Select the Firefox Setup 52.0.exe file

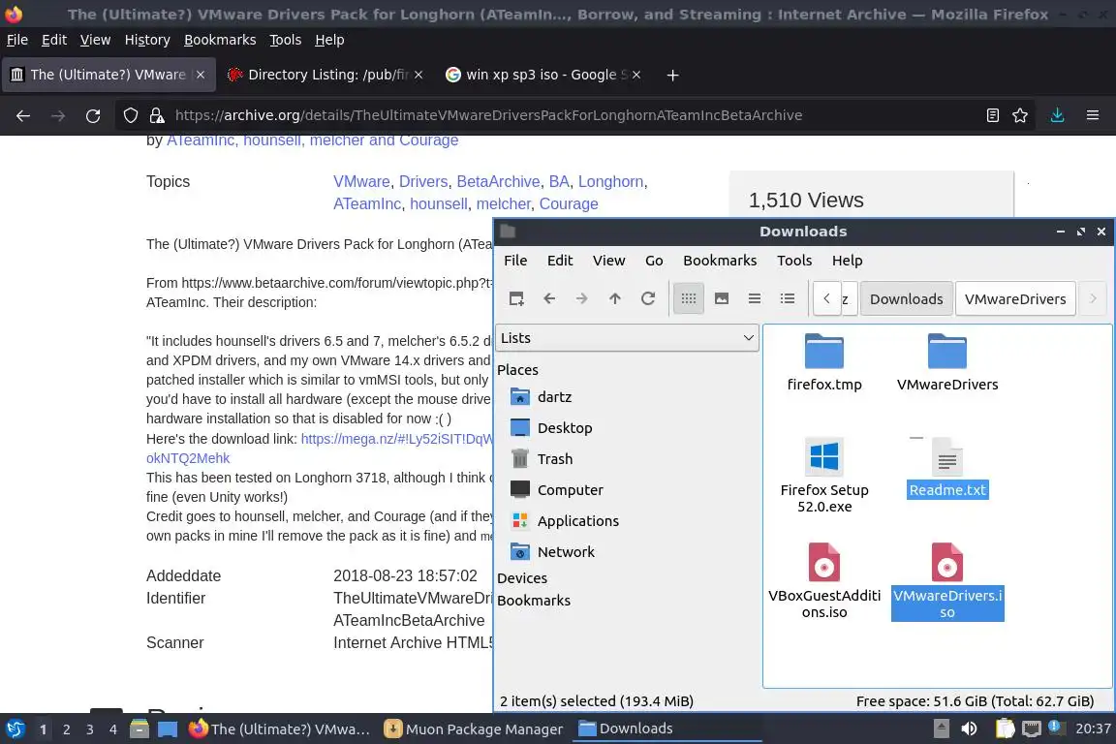[824, 475]
